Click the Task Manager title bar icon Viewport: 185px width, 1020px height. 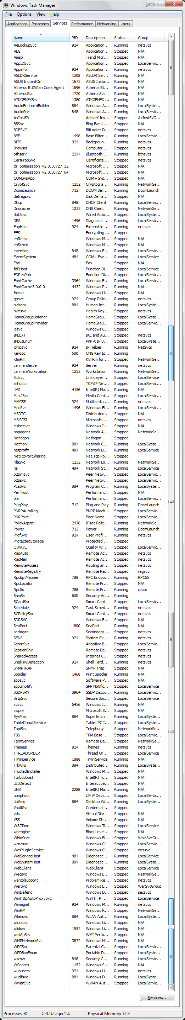6,5
